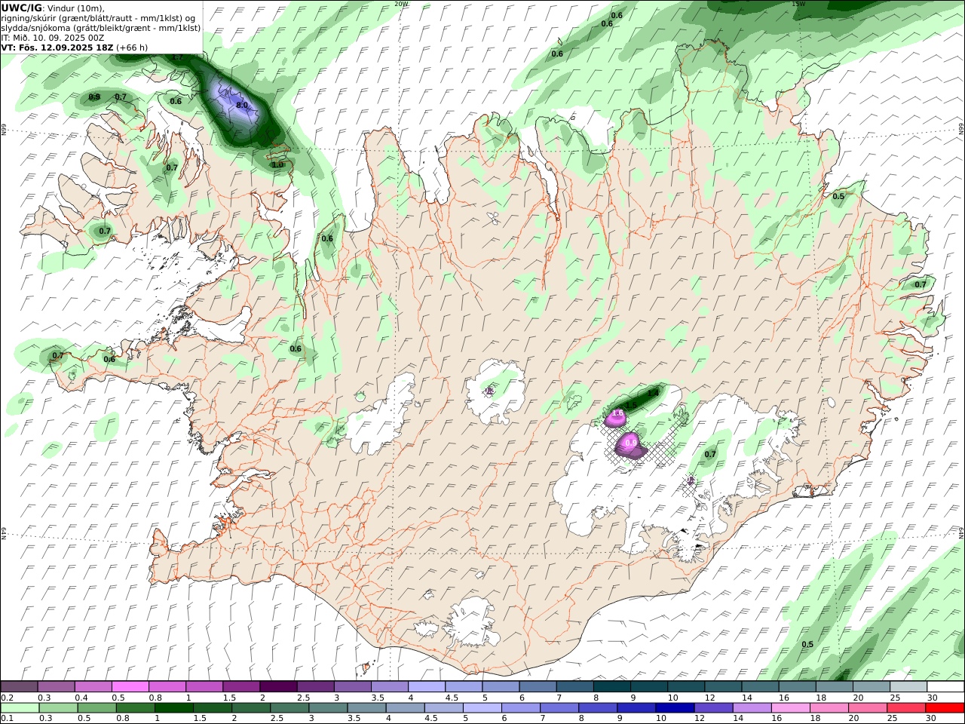Select darkest purple snow swatch between 2 and 2.5
The image size is (965, 724).
click(x=278, y=686)
